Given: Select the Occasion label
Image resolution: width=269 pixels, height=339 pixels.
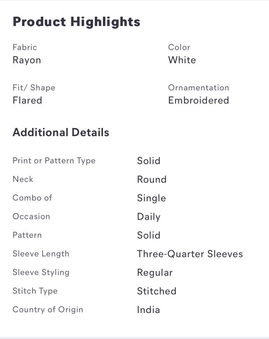Looking at the screenshot, I should pyautogui.click(x=31, y=216).
